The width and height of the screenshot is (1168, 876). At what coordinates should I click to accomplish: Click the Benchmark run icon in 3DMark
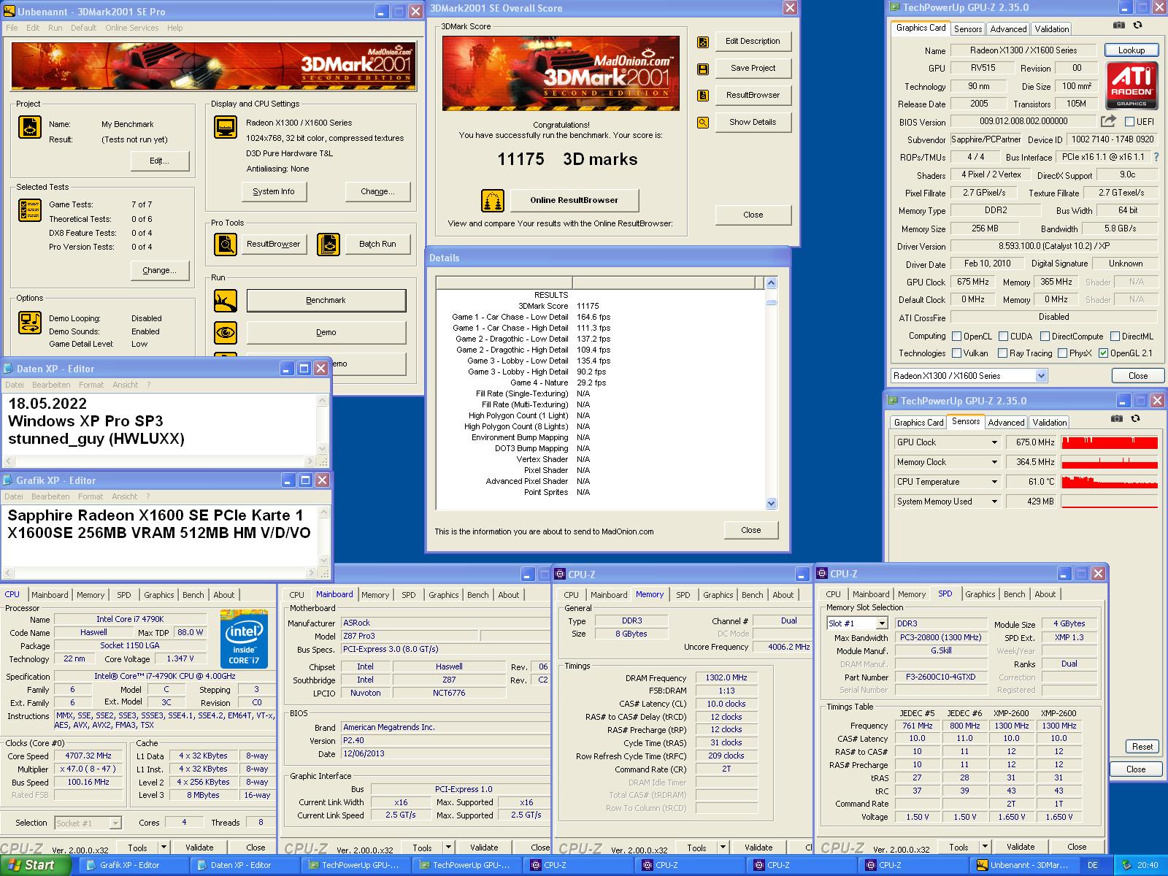[x=226, y=300]
